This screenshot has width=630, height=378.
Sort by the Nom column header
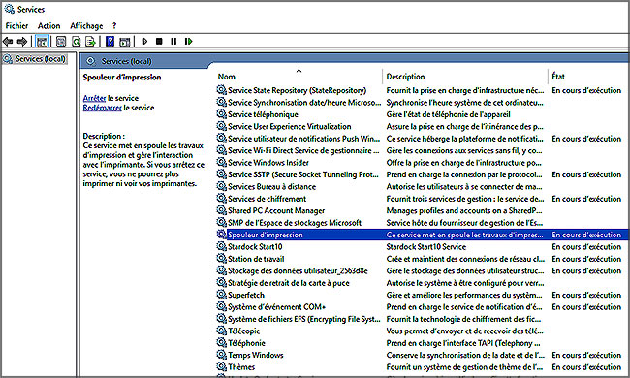pyautogui.click(x=226, y=77)
